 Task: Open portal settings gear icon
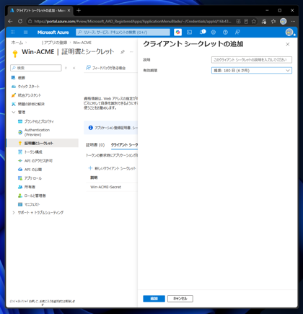pyautogui.click(x=214, y=32)
